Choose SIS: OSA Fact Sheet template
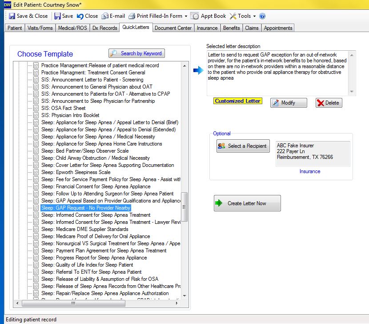 63,108
